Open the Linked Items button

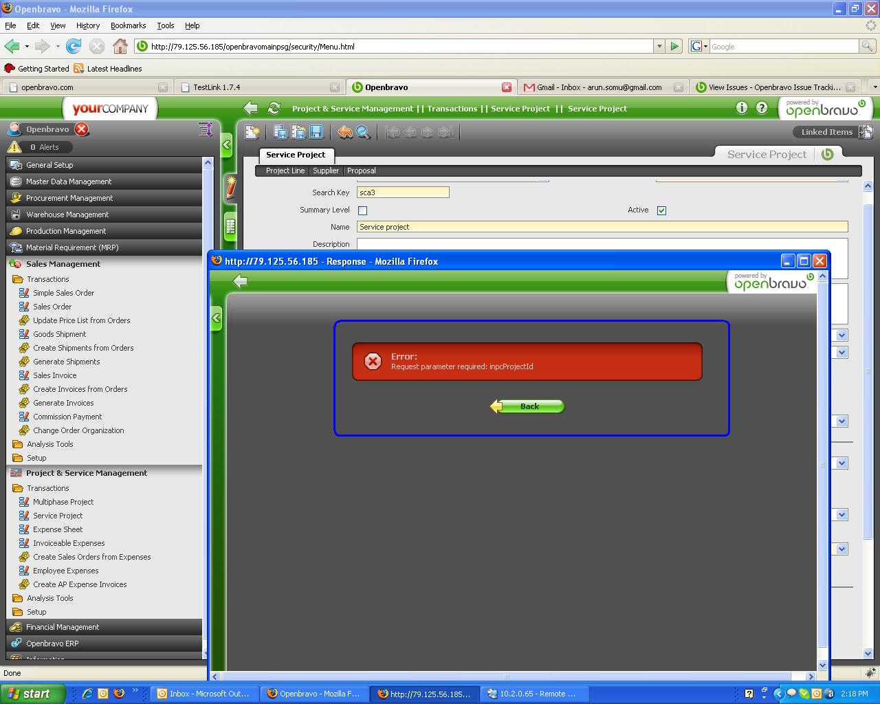826,132
